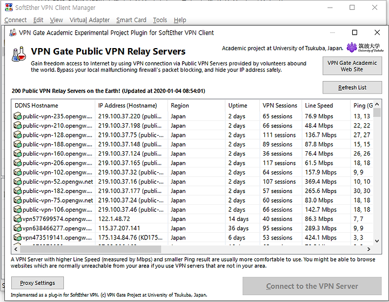
Task: Click the plugin window title bar icon
Action: [12, 32]
